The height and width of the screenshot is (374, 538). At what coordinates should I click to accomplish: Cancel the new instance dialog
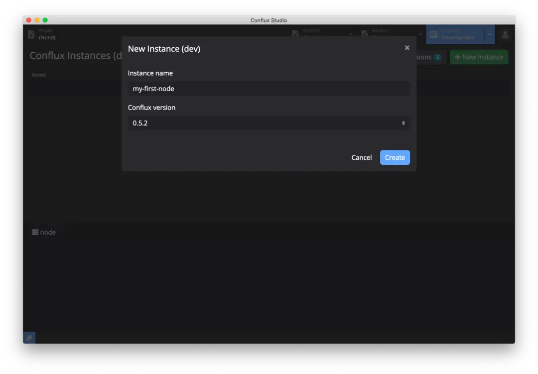(361, 157)
